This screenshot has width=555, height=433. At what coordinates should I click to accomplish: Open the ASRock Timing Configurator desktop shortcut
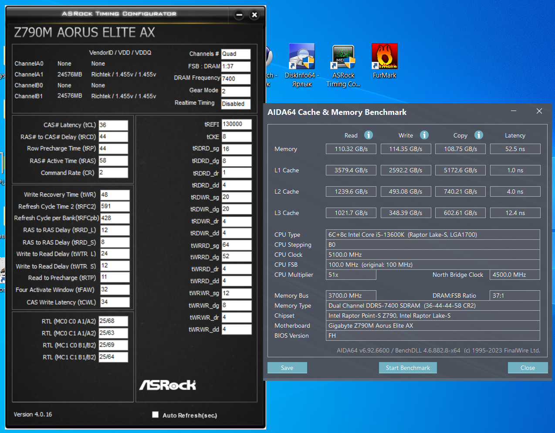click(x=343, y=65)
